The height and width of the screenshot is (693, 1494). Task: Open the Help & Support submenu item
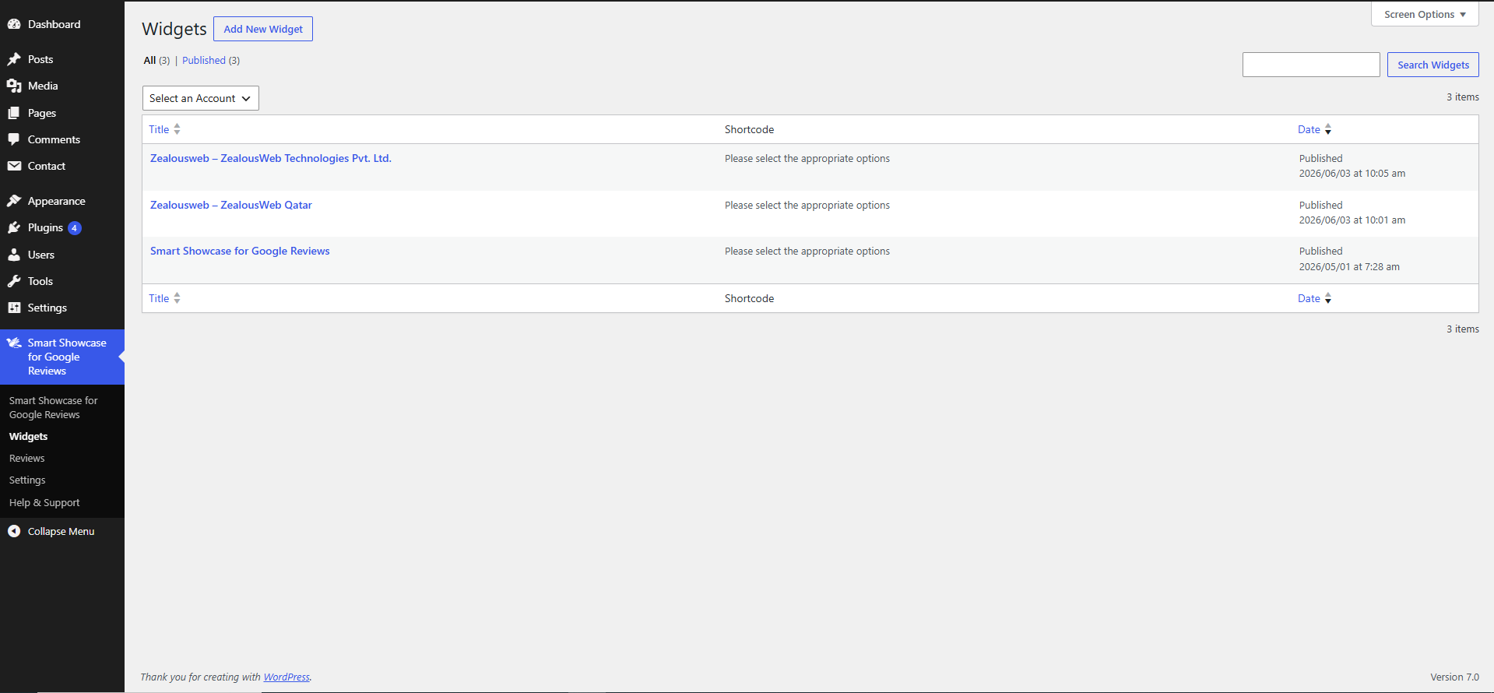[44, 502]
